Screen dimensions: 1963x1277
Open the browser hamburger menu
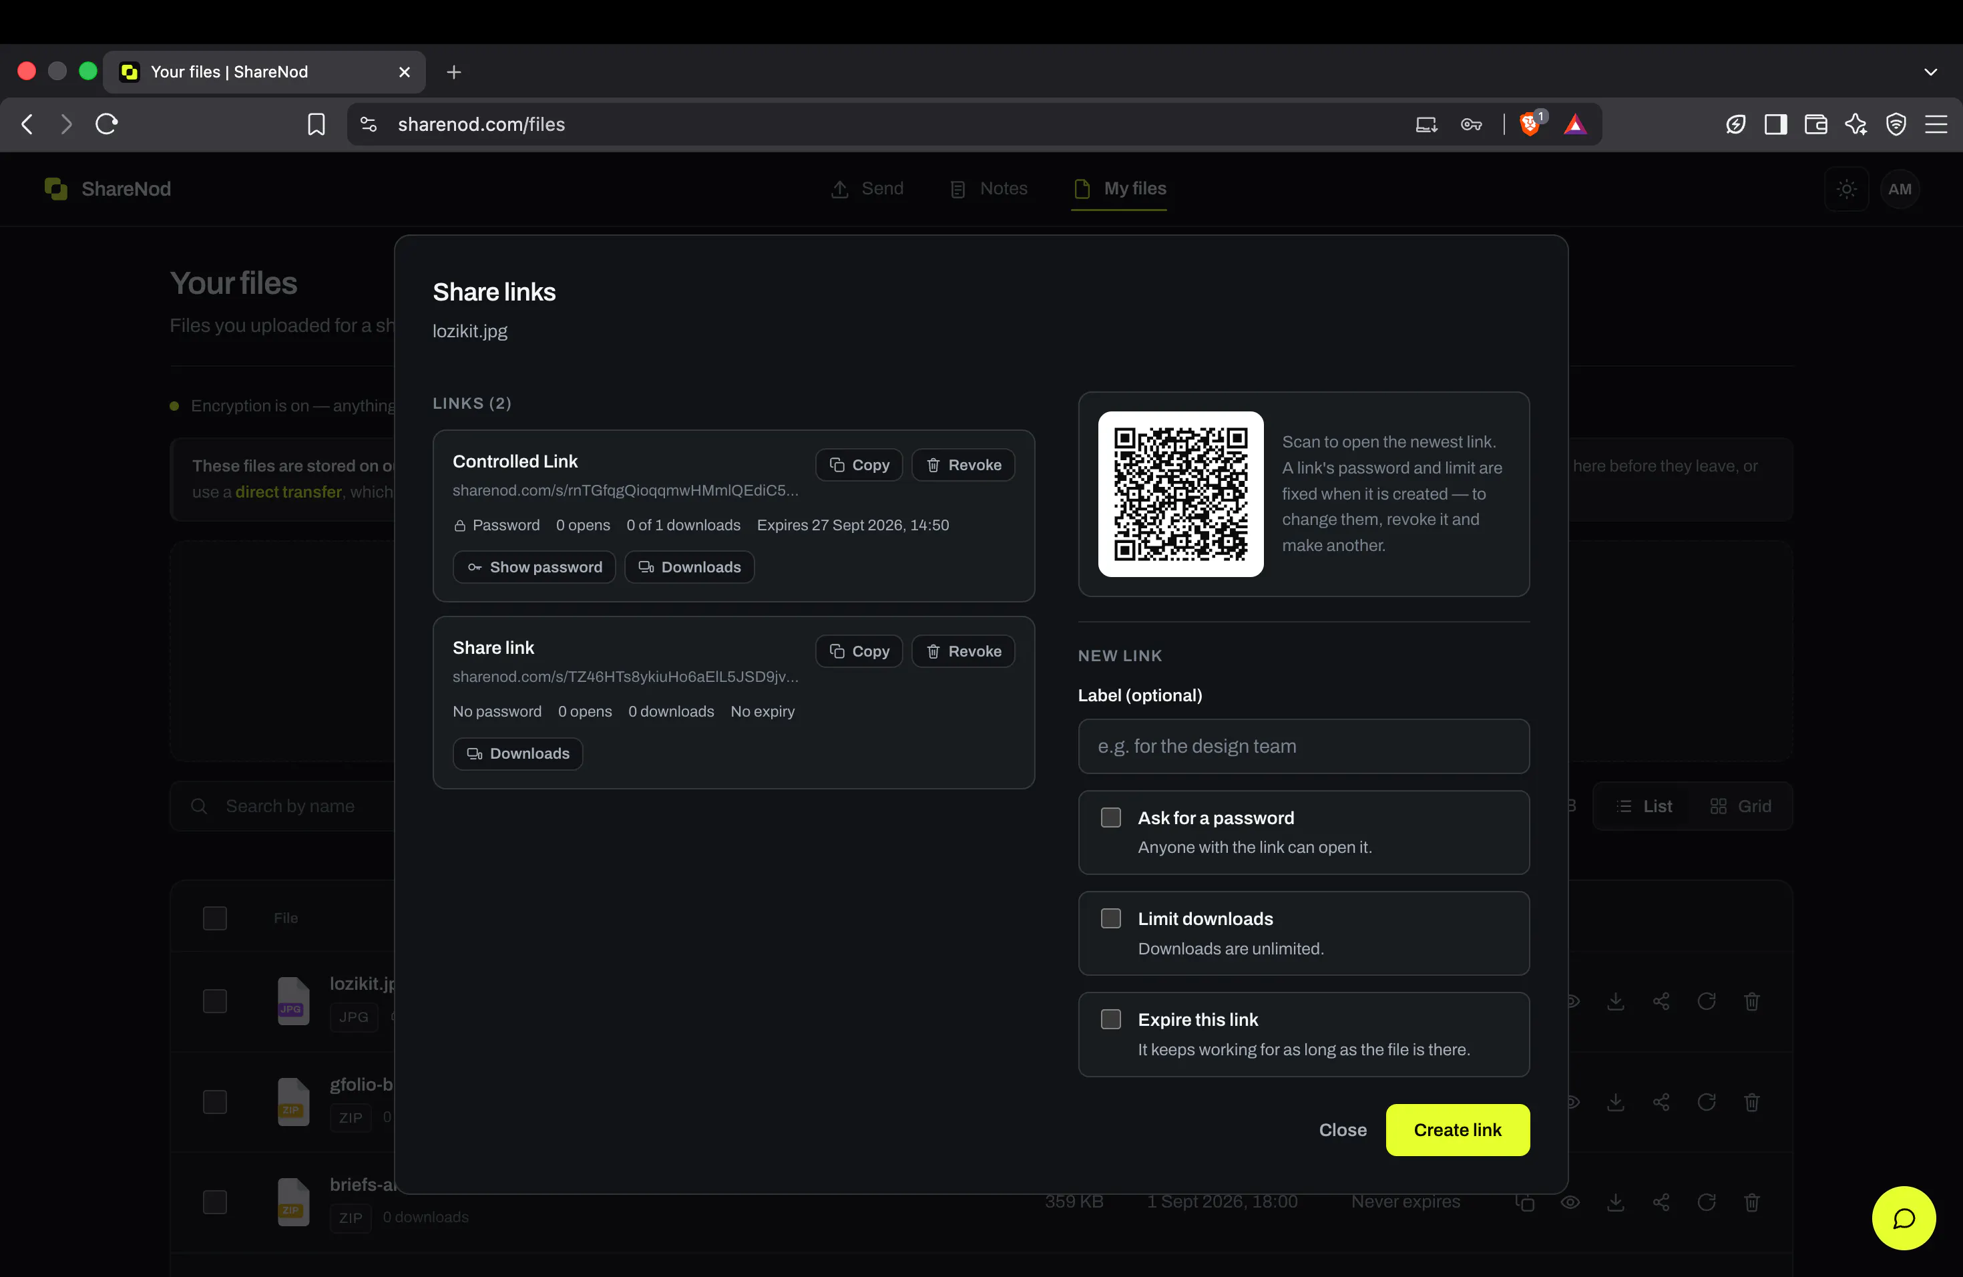coord(1936,124)
